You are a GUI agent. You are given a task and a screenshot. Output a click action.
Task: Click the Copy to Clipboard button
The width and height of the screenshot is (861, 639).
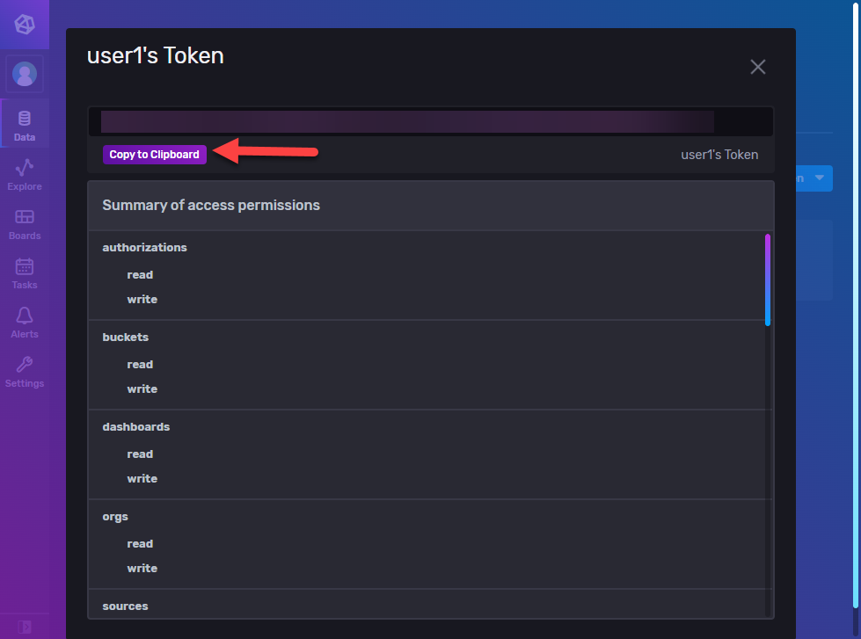[x=154, y=154]
